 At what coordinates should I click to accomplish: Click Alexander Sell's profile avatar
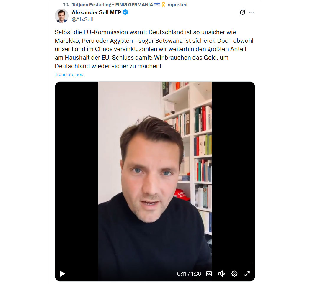[62, 16]
